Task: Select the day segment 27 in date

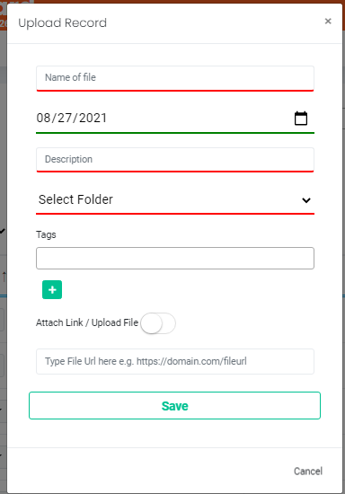Action: coord(65,118)
